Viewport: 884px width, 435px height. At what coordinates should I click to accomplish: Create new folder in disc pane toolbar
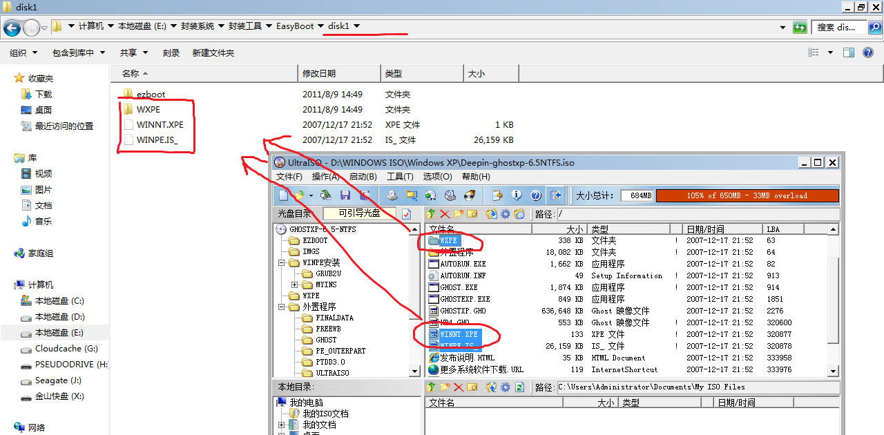(x=459, y=214)
